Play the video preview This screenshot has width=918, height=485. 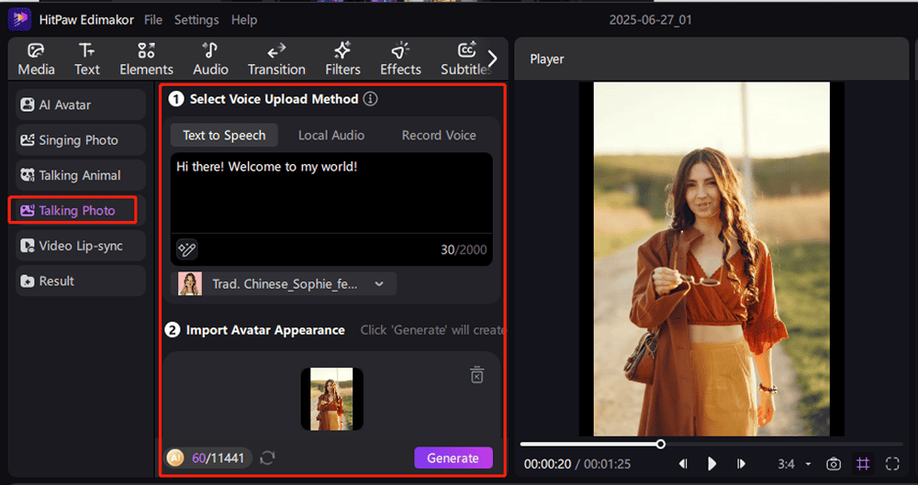tap(711, 464)
